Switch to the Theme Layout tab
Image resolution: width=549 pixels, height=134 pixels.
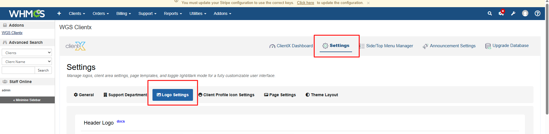tap(322, 95)
